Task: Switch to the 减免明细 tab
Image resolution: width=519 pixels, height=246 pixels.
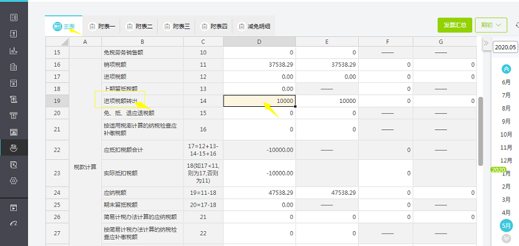Action: 254,27
